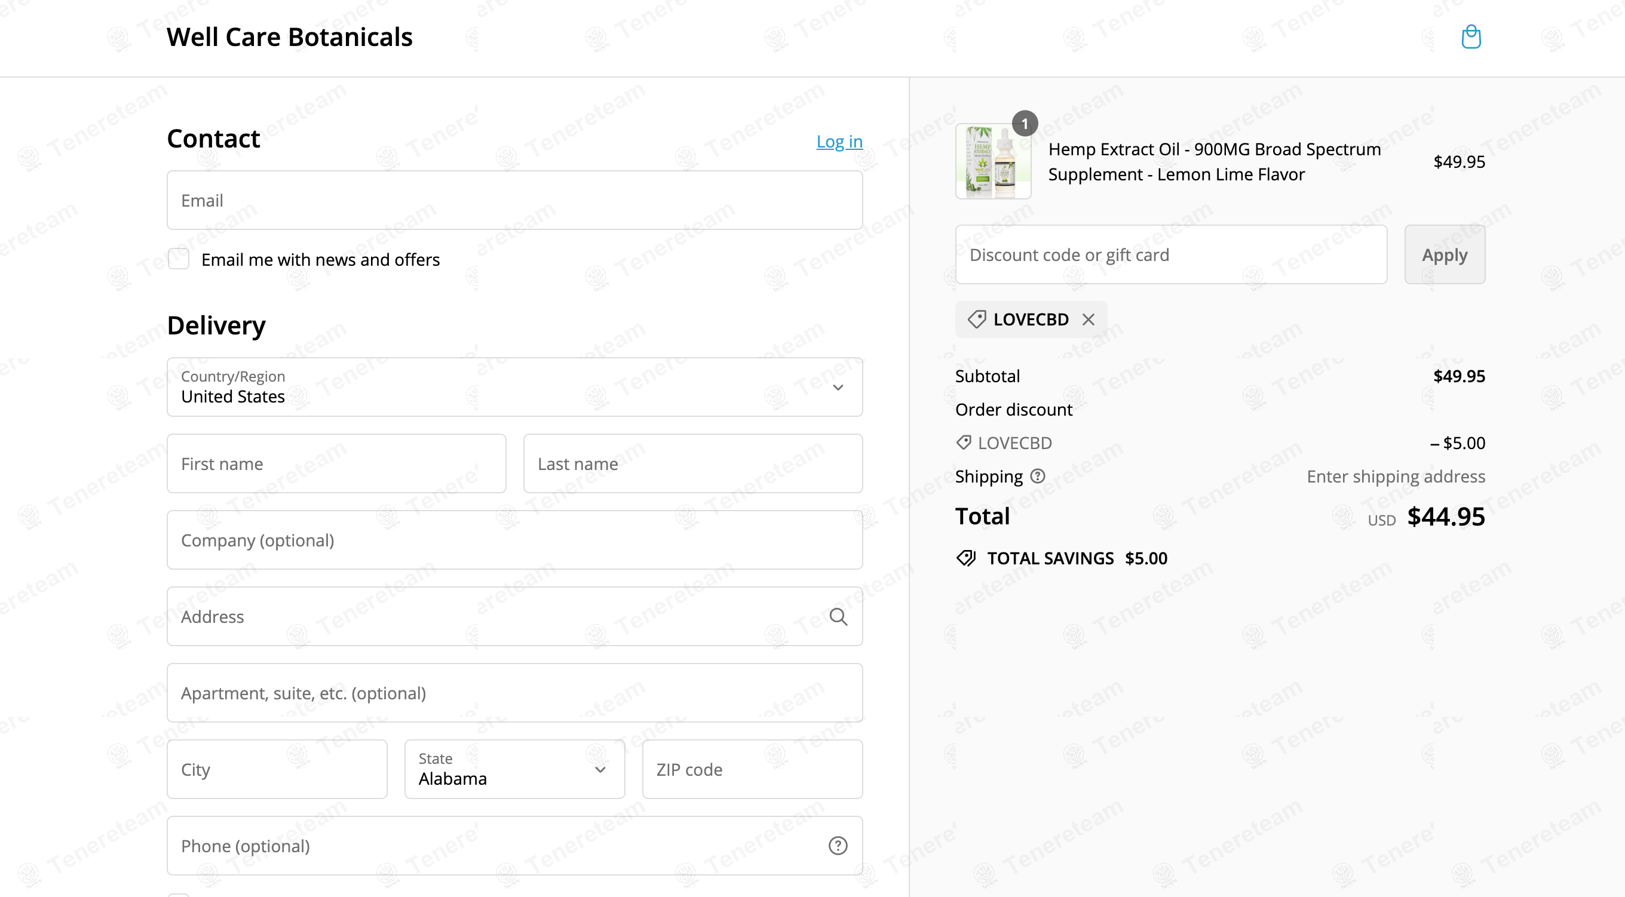Click the Company (optional) field
Screen dimensions: 1625x897
(514, 540)
